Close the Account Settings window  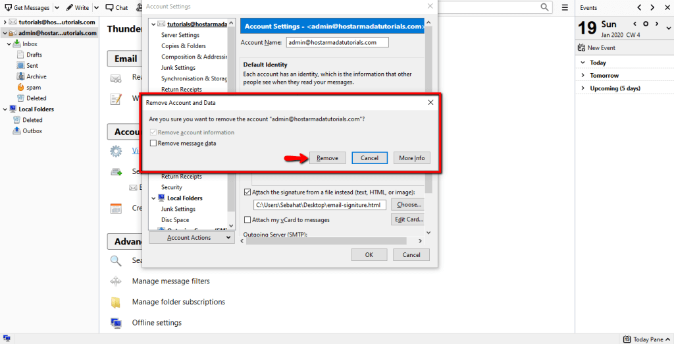pyautogui.click(x=430, y=6)
